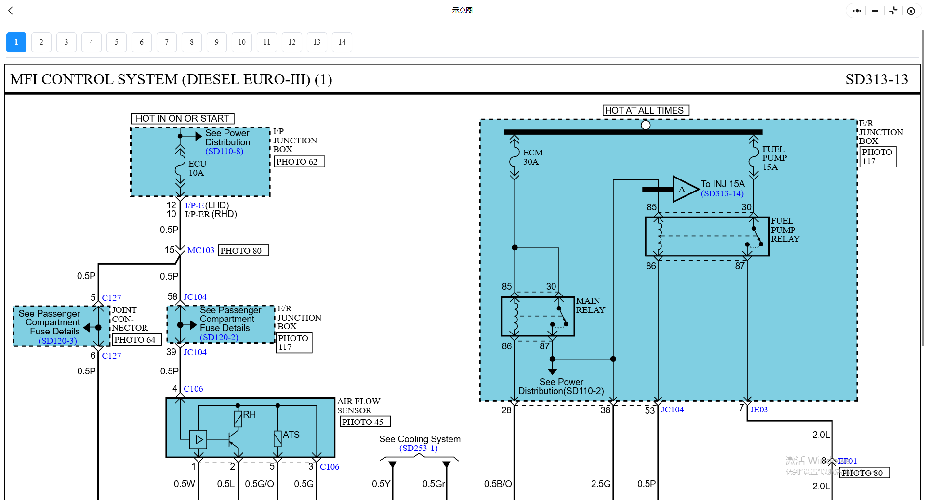Click the C127 link at pin 5
Screen dimensions: 925x500
112,298
